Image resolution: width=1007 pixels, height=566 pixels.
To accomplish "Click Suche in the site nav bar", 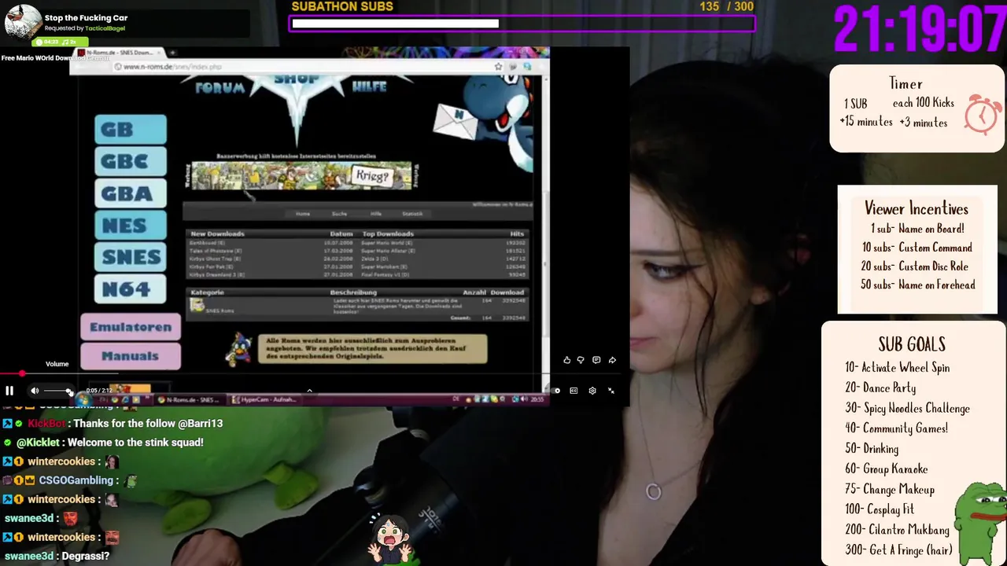I will coord(339,214).
